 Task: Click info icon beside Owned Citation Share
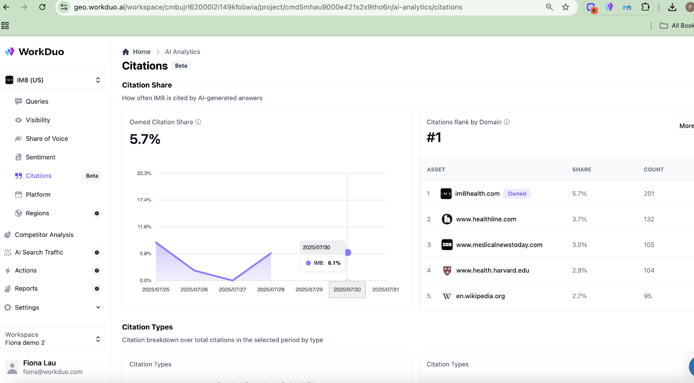(x=198, y=122)
